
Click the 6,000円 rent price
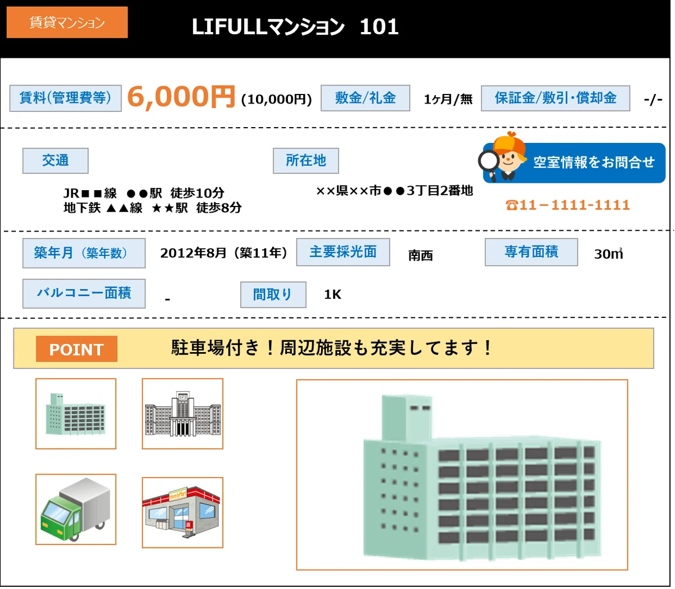coord(181,96)
